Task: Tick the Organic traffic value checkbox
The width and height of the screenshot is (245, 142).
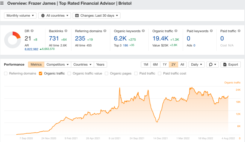Action: [69, 73]
